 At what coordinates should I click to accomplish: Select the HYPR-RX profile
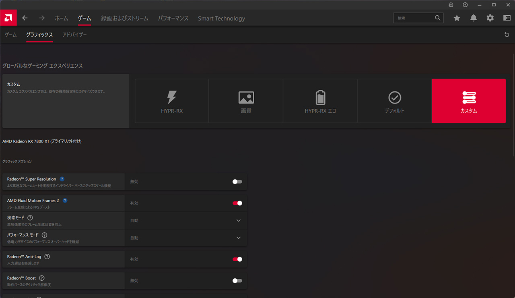click(172, 101)
